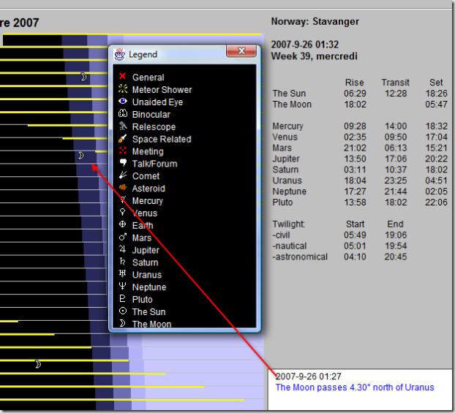Select the Telescope icon in the legend

point(122,126)
